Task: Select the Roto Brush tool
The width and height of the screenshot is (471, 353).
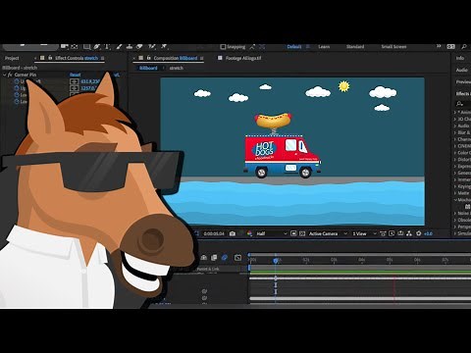Action: coord(152,47)
